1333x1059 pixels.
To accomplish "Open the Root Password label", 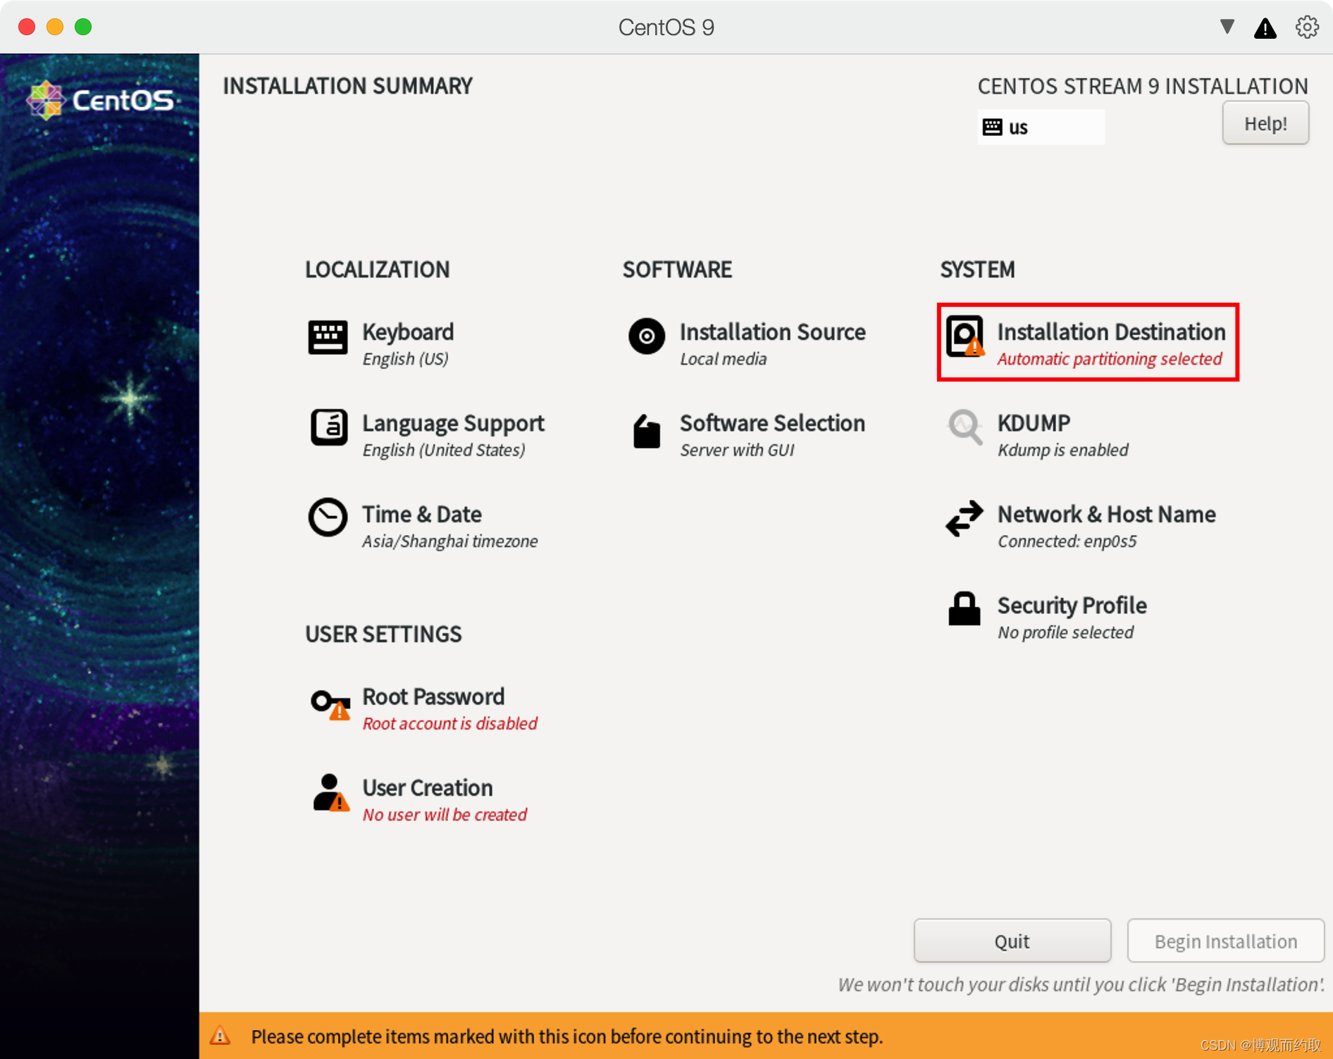I will click(x=433, y=696).
